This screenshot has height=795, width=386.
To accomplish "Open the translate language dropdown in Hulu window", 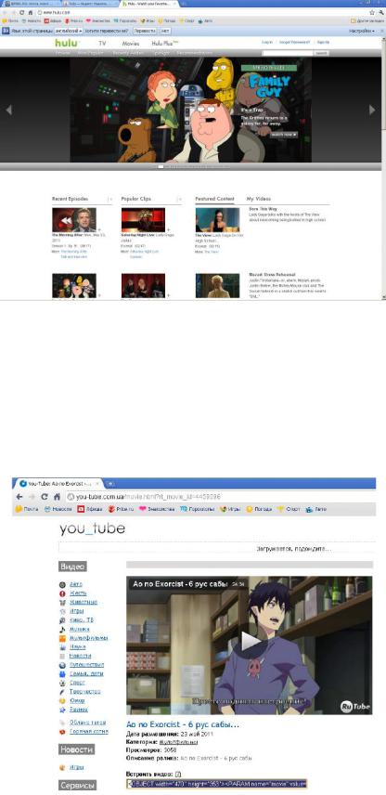I will (69, 31).
